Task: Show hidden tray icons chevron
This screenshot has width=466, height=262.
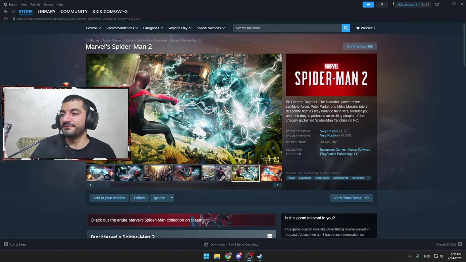Action: tap(410, 256)
